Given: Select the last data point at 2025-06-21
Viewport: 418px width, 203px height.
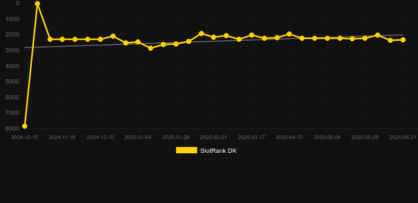Looking at the screenshot, I should click(403, 40).
